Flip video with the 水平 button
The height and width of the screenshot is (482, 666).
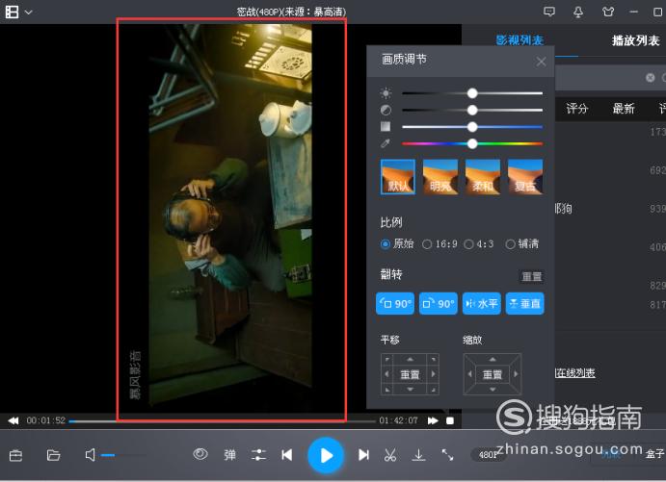pos(482,303)
